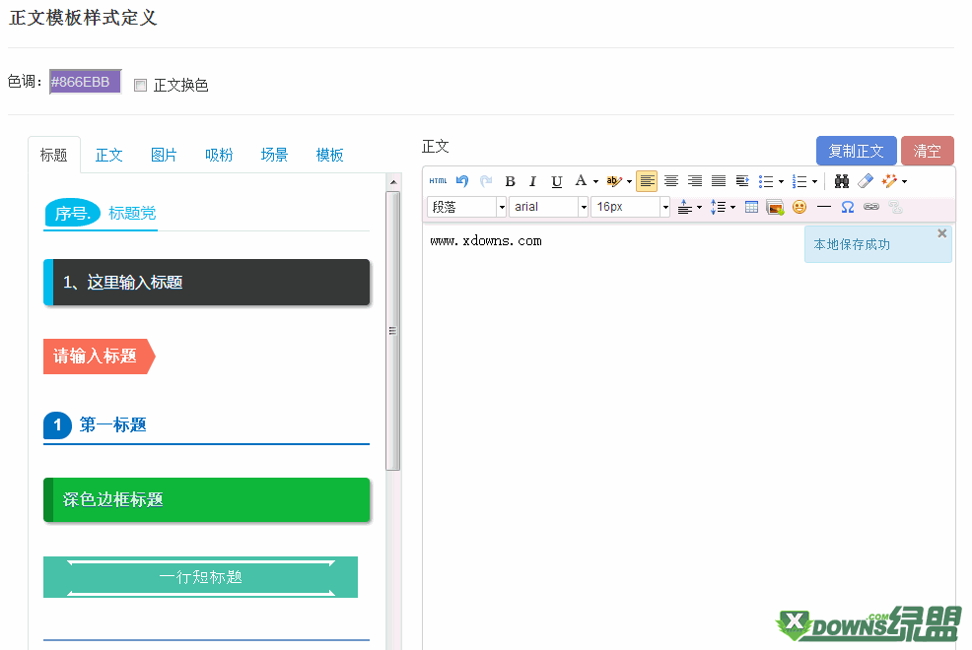Choose the blue 第一标题 template
972x650 pixels.
pos(206,427)
